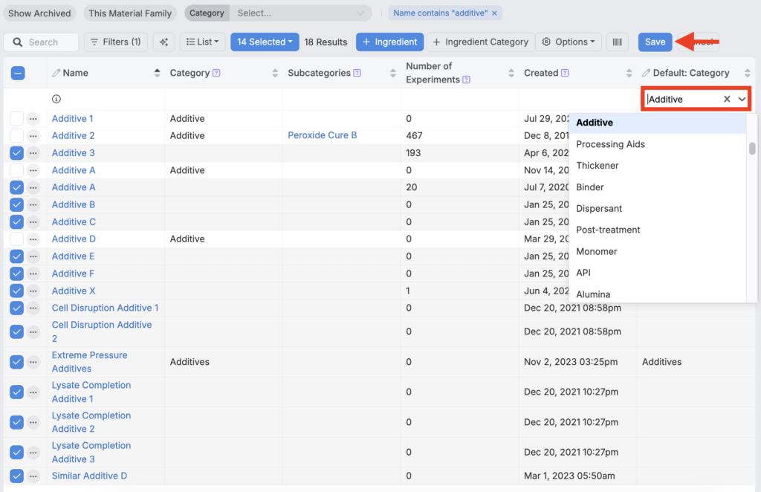Screen dimensions: 761x492
Task: Select Processing Aids from the dropdown list
Action: (610, 144)
